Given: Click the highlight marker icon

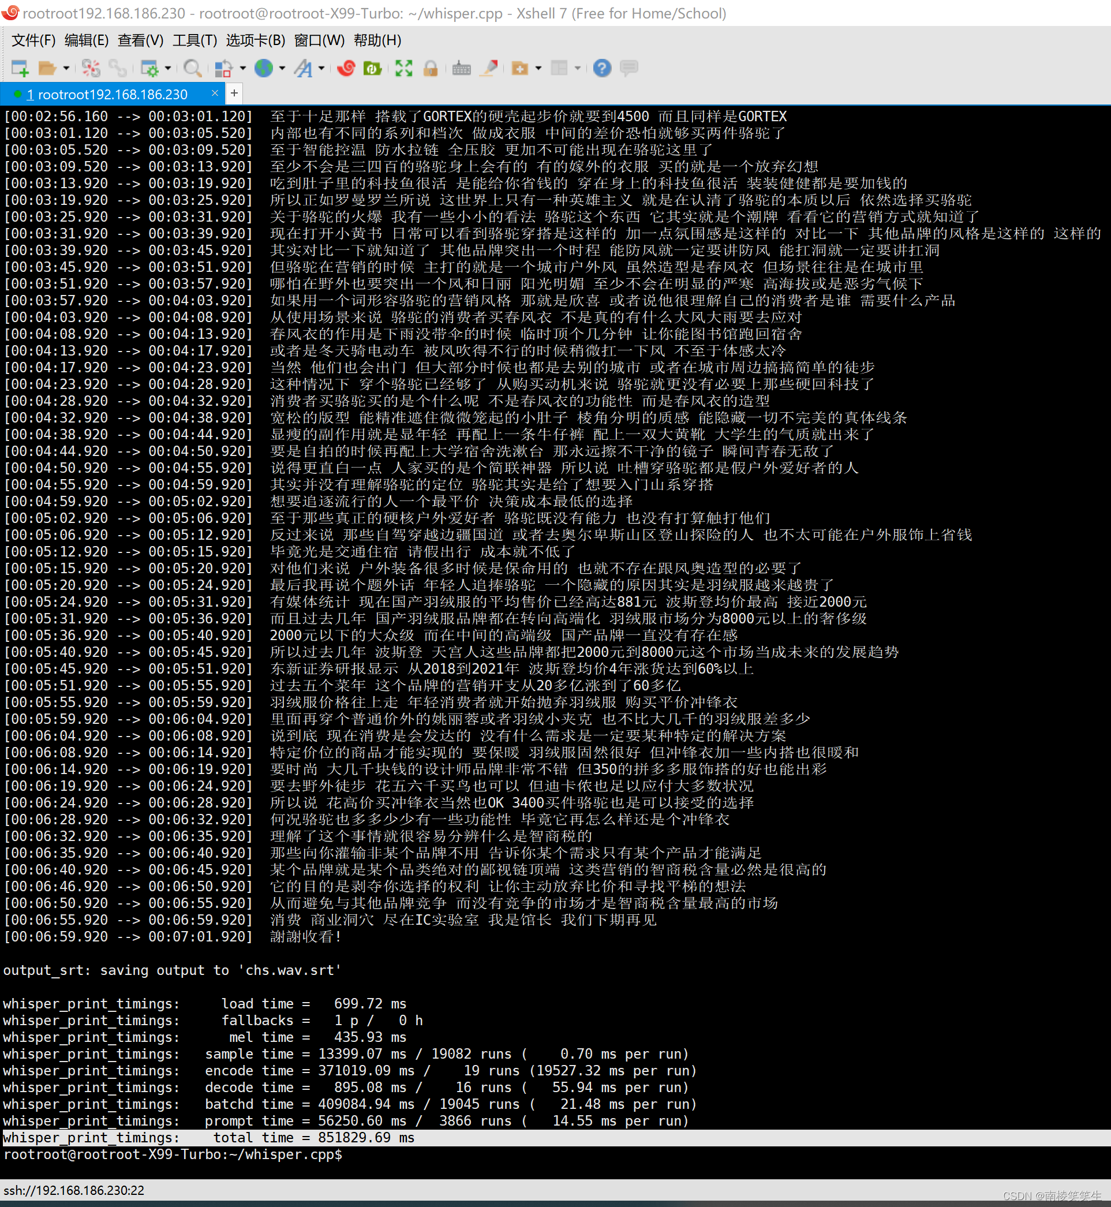Looking at the screenshot, I should (489, 69).
